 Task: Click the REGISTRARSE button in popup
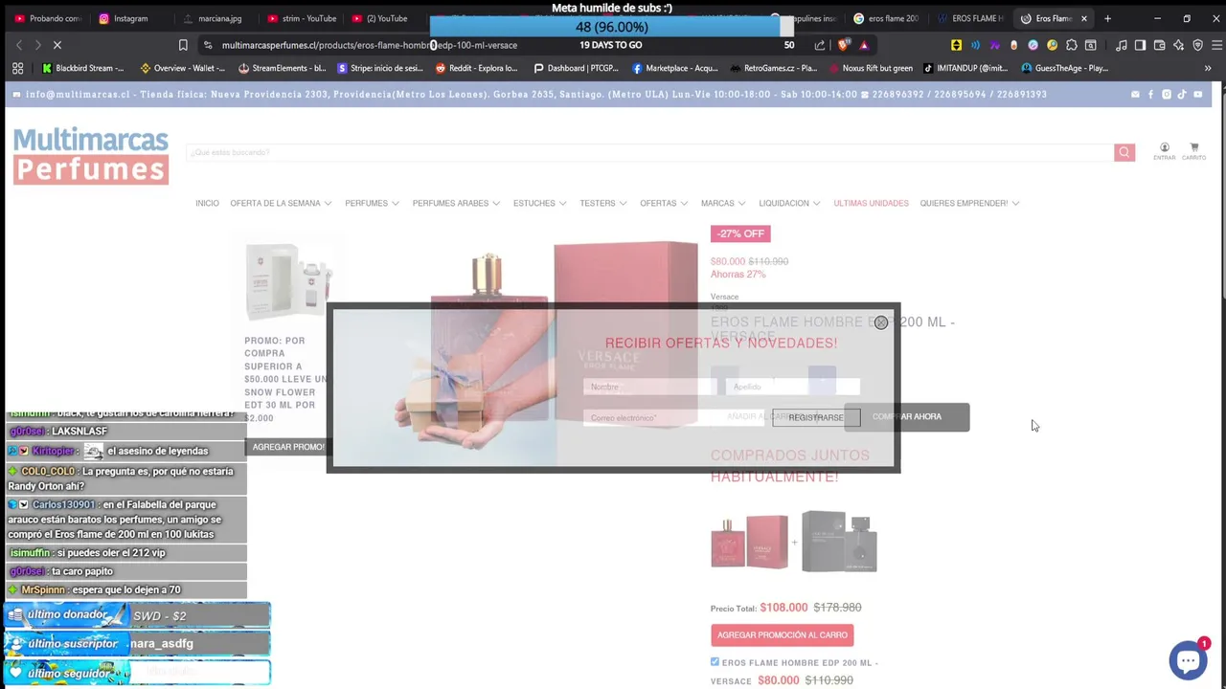(816, 417)
